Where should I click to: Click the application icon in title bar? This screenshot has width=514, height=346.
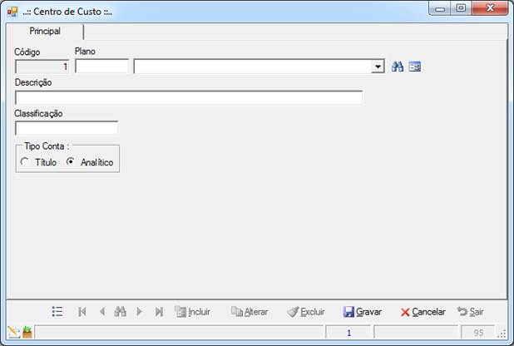[12, 12]
